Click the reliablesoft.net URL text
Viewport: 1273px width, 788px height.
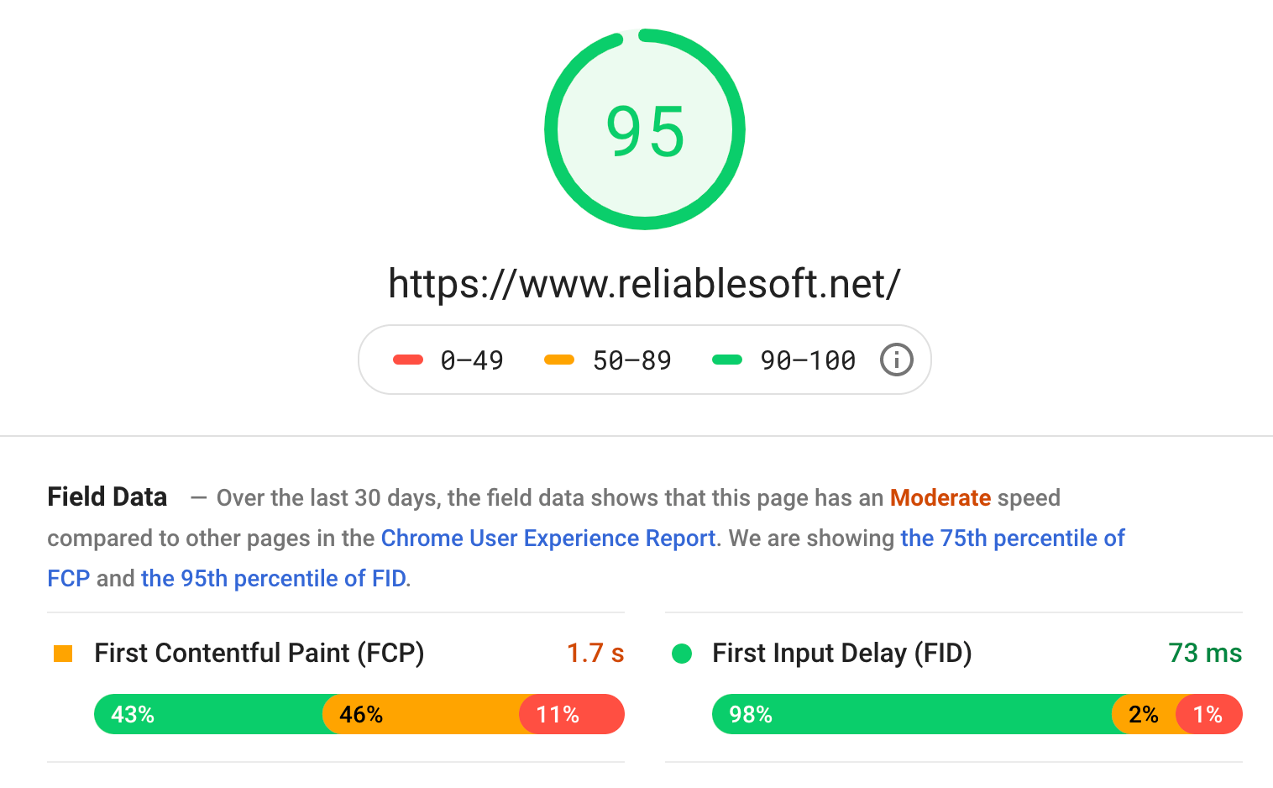pos(644,284)
